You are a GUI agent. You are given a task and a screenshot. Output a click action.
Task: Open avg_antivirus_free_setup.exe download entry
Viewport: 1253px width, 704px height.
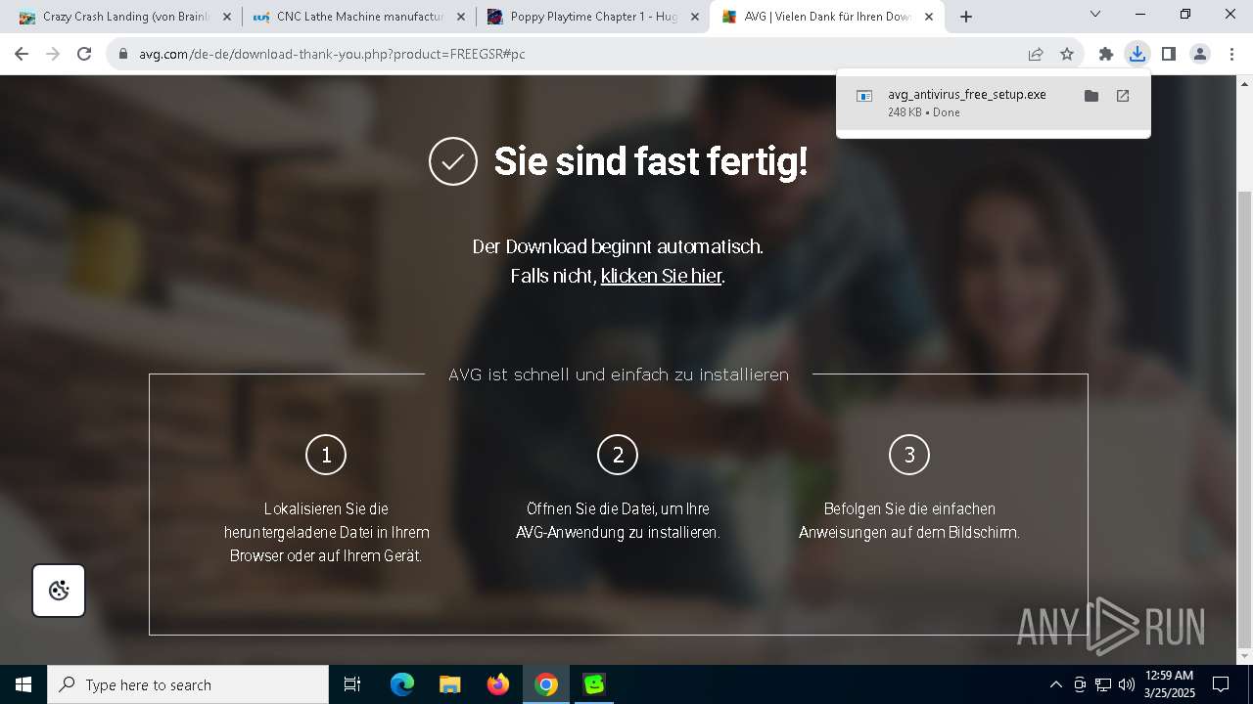(x=994, y=104)
